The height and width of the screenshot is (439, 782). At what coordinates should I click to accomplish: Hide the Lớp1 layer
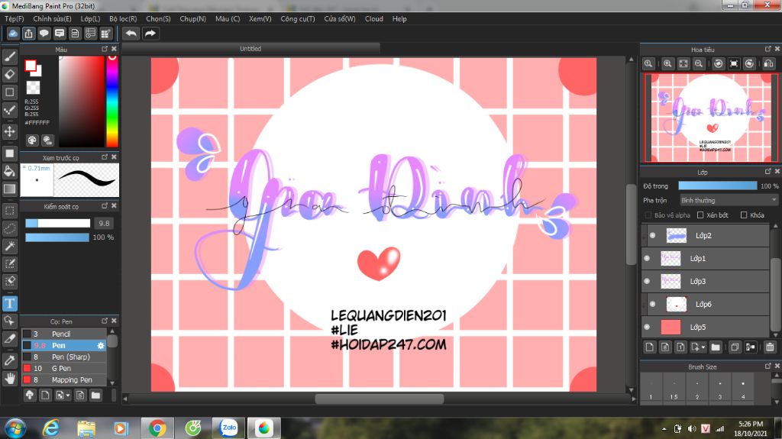647,258
